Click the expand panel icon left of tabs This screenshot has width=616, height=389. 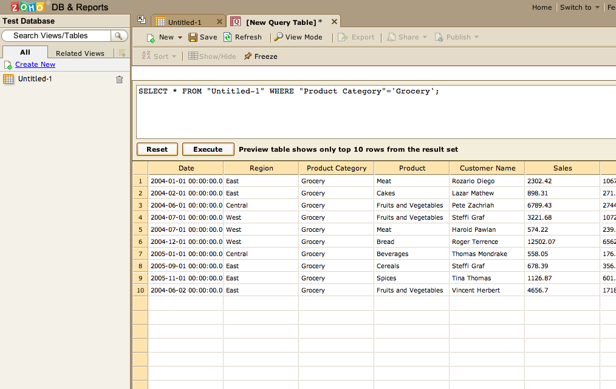coord(142,20)
